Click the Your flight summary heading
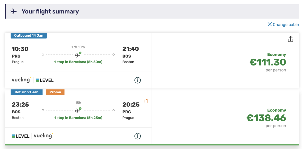 pos(50,12)
